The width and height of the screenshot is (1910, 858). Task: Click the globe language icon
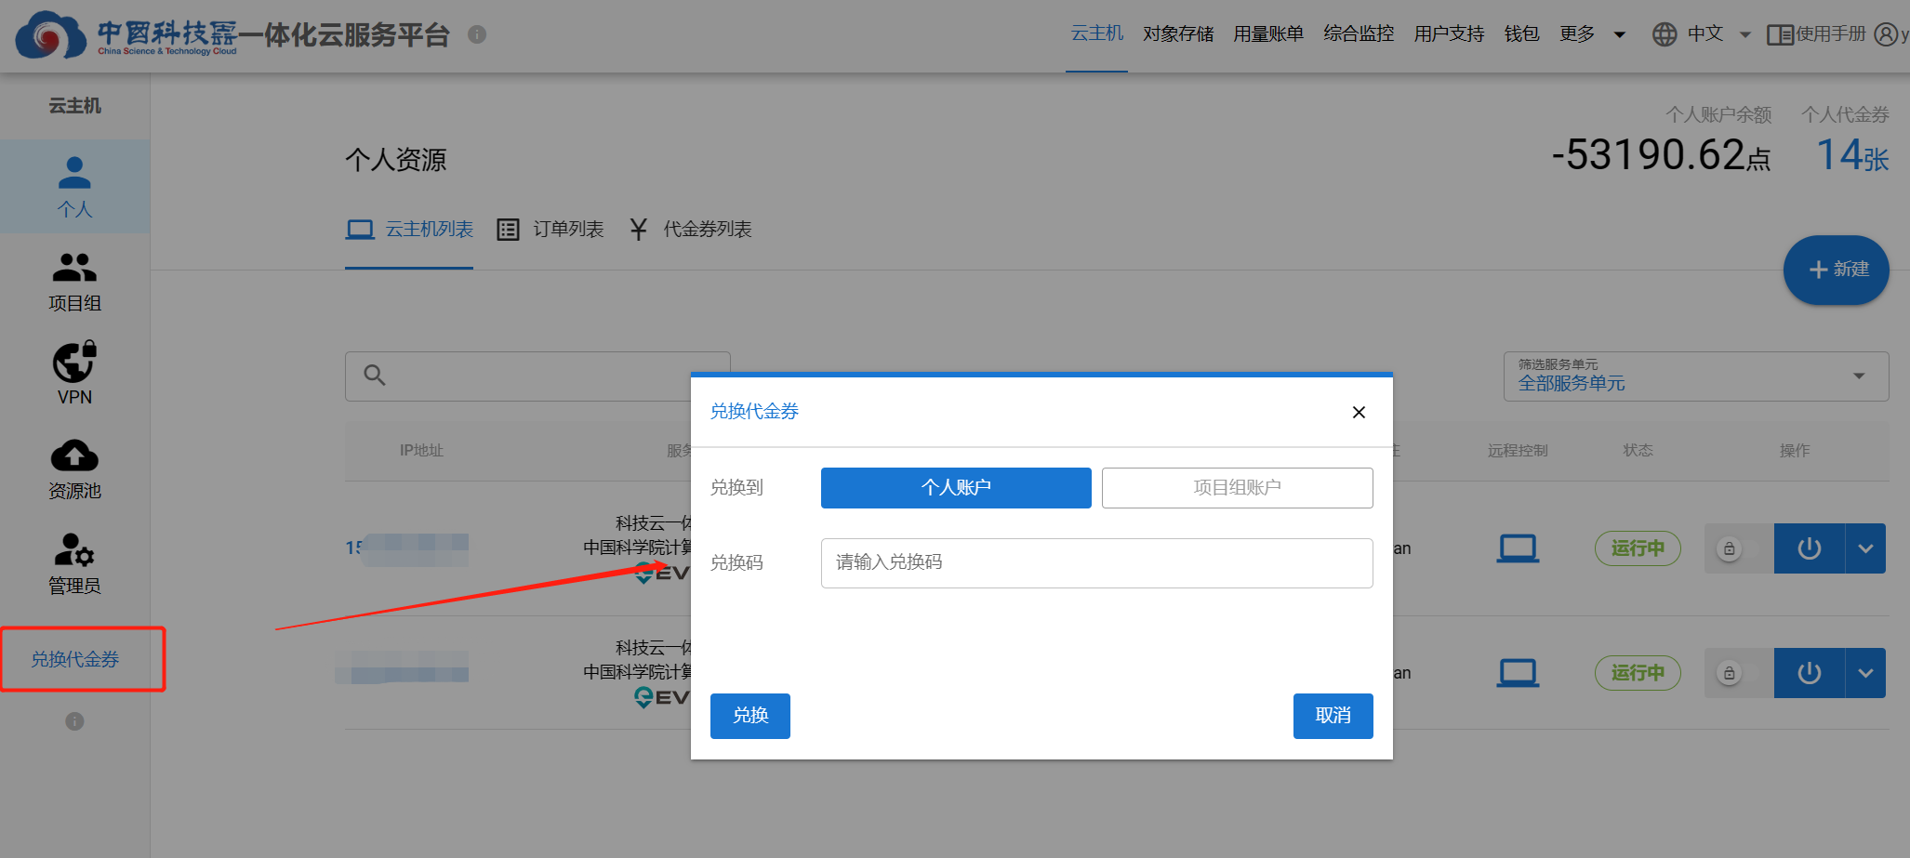point(1665,34)
